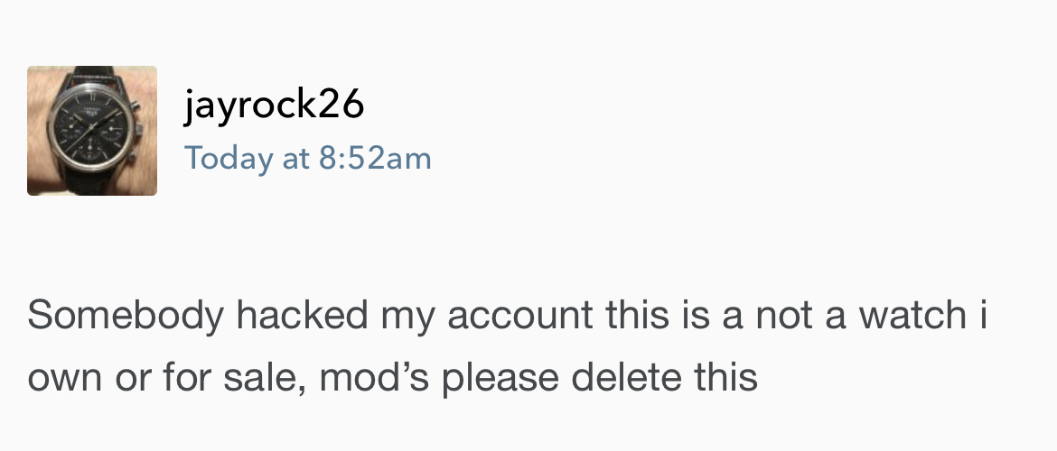
Task: Click the lone 'i' ending first line
Action: coord(981,317)
